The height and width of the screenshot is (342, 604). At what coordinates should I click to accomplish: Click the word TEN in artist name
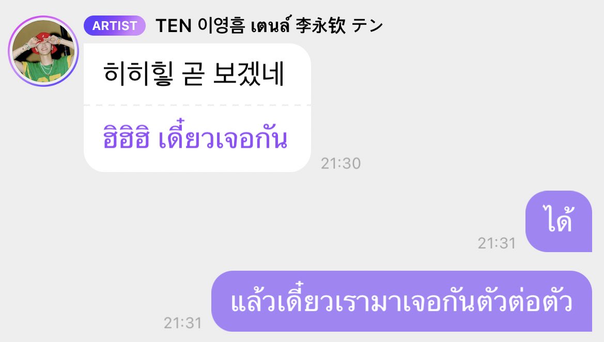(173, 26)
